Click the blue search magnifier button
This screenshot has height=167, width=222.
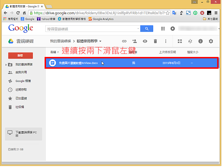click(147, 29)
